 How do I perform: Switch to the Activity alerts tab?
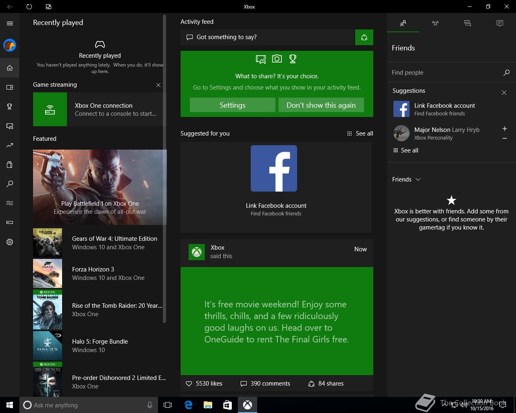[500, 23]
